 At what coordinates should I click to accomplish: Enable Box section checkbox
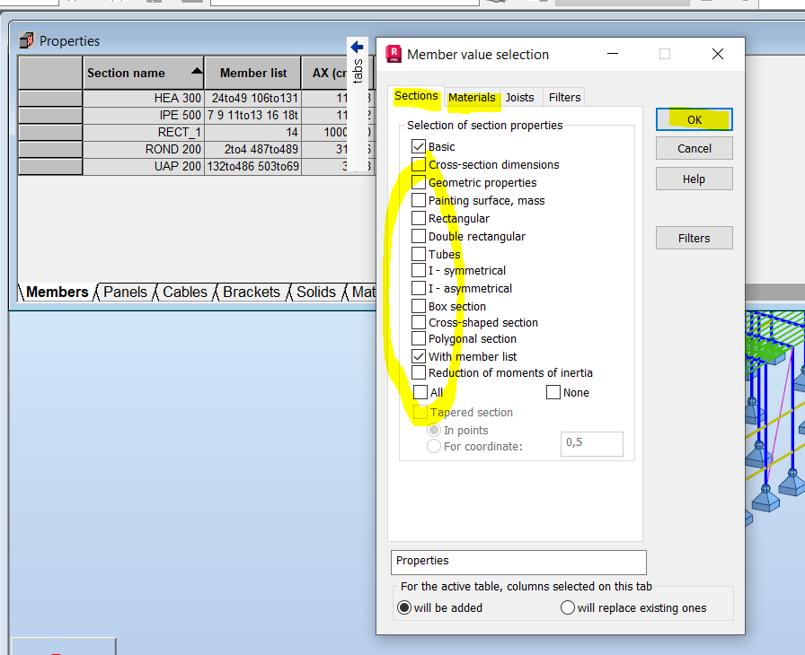pos(419,306)
